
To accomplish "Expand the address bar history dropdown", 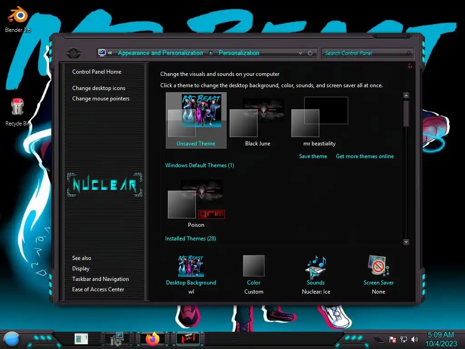I will tap(301, 53).
